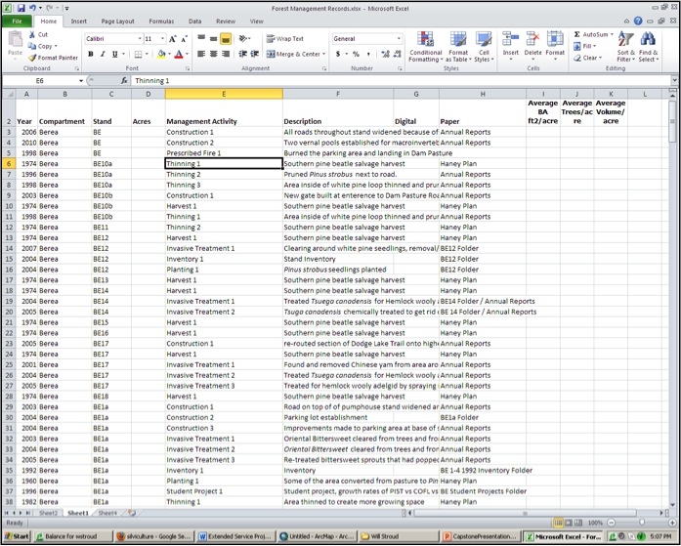681x546 pixels.
Task: Click the Save icon in quick access toolbar
Action: [21, 8]
